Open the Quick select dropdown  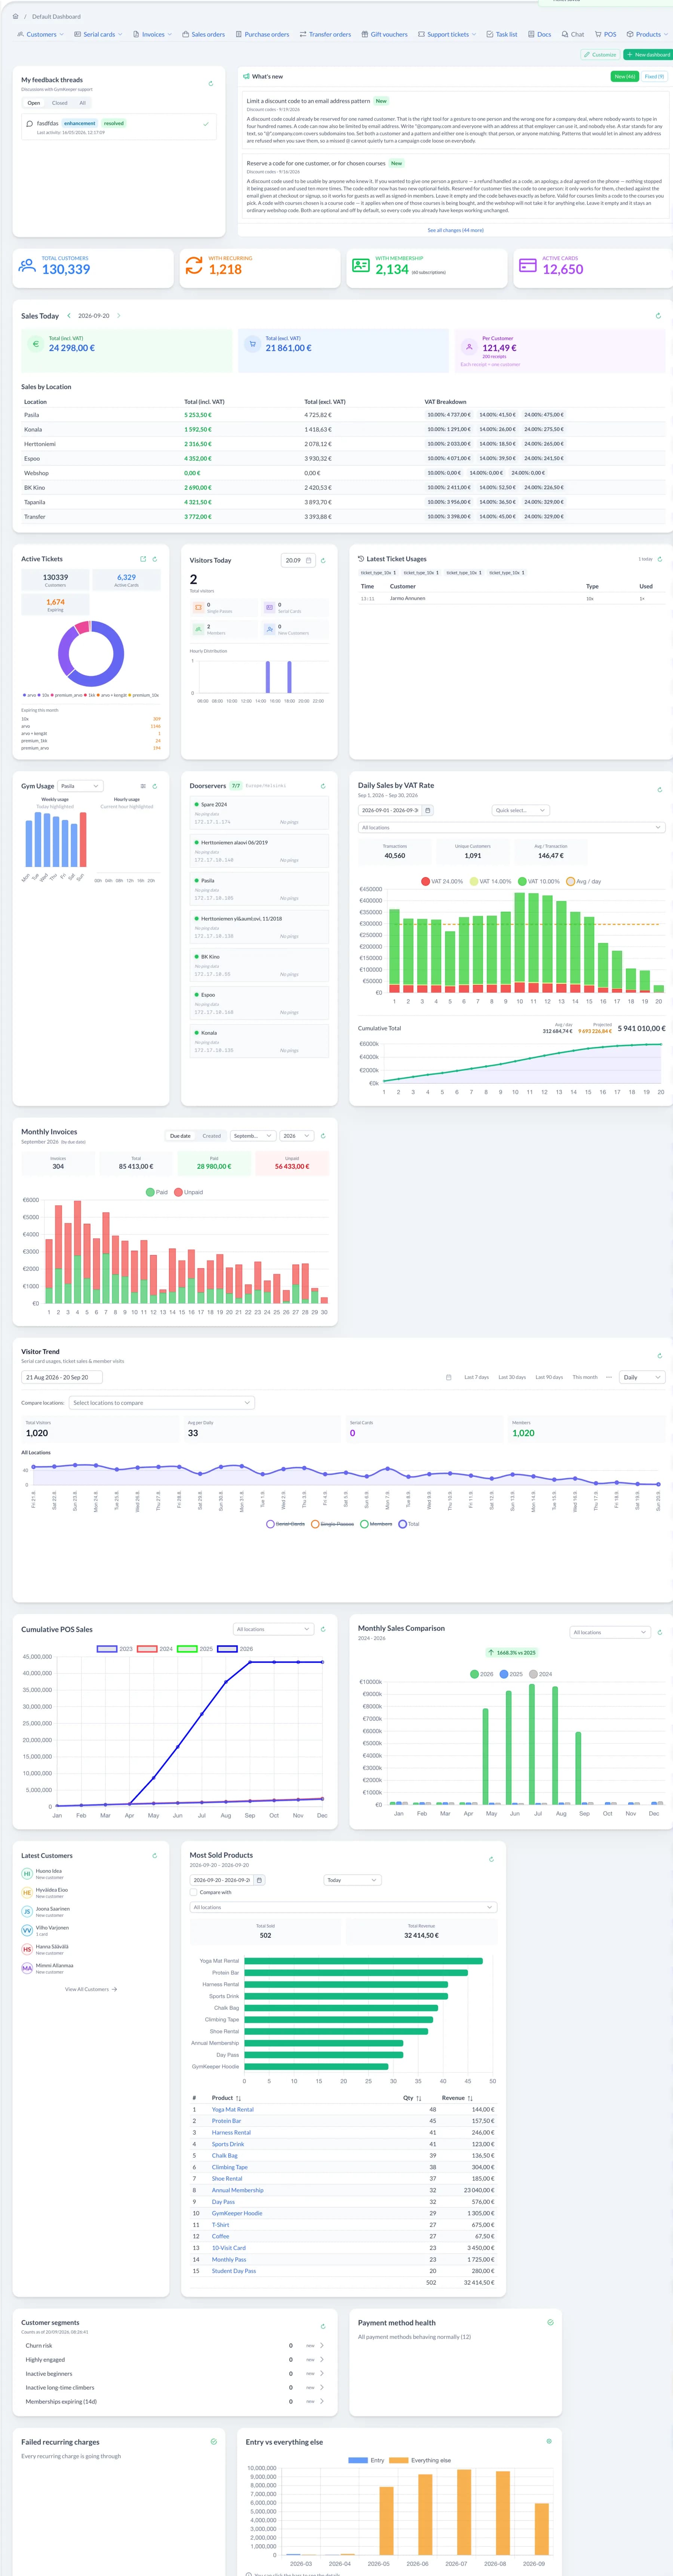(x=520, y=810)
